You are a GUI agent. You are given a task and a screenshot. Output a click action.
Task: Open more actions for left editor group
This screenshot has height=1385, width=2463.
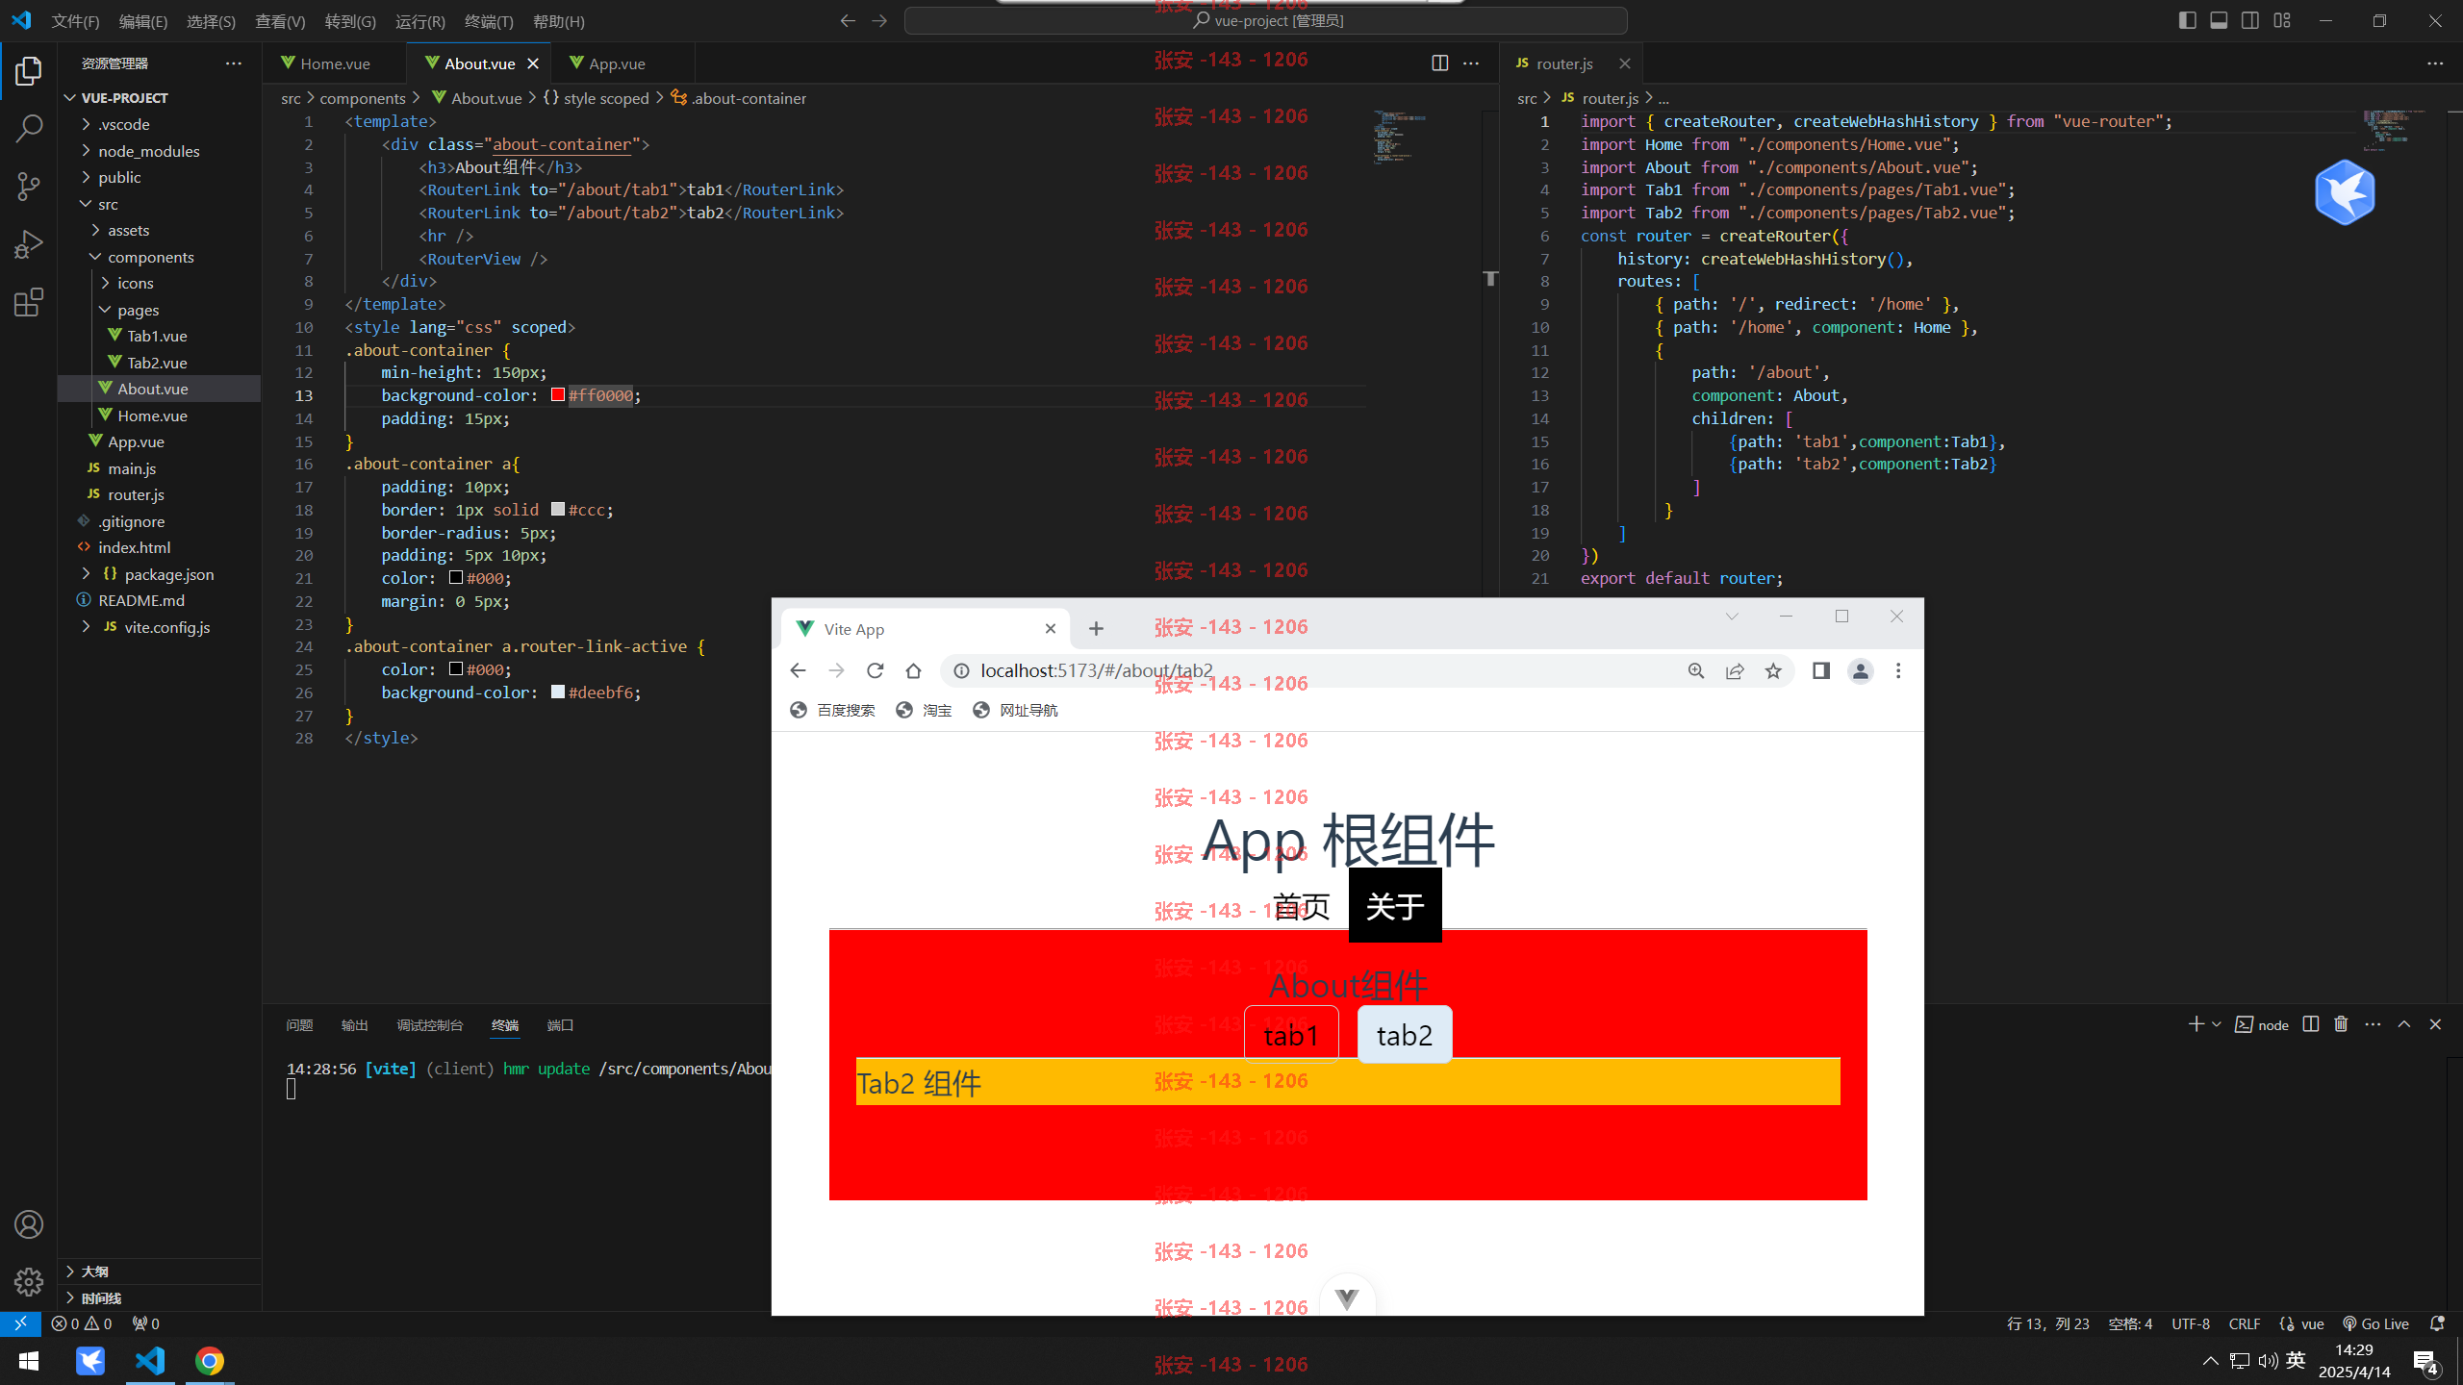click(1471, 63)
